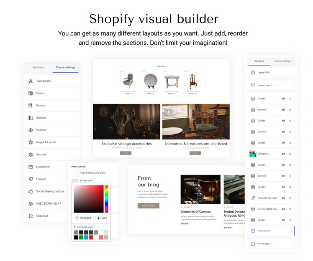Open the glass-top table product thumbnail

point(172,82)
